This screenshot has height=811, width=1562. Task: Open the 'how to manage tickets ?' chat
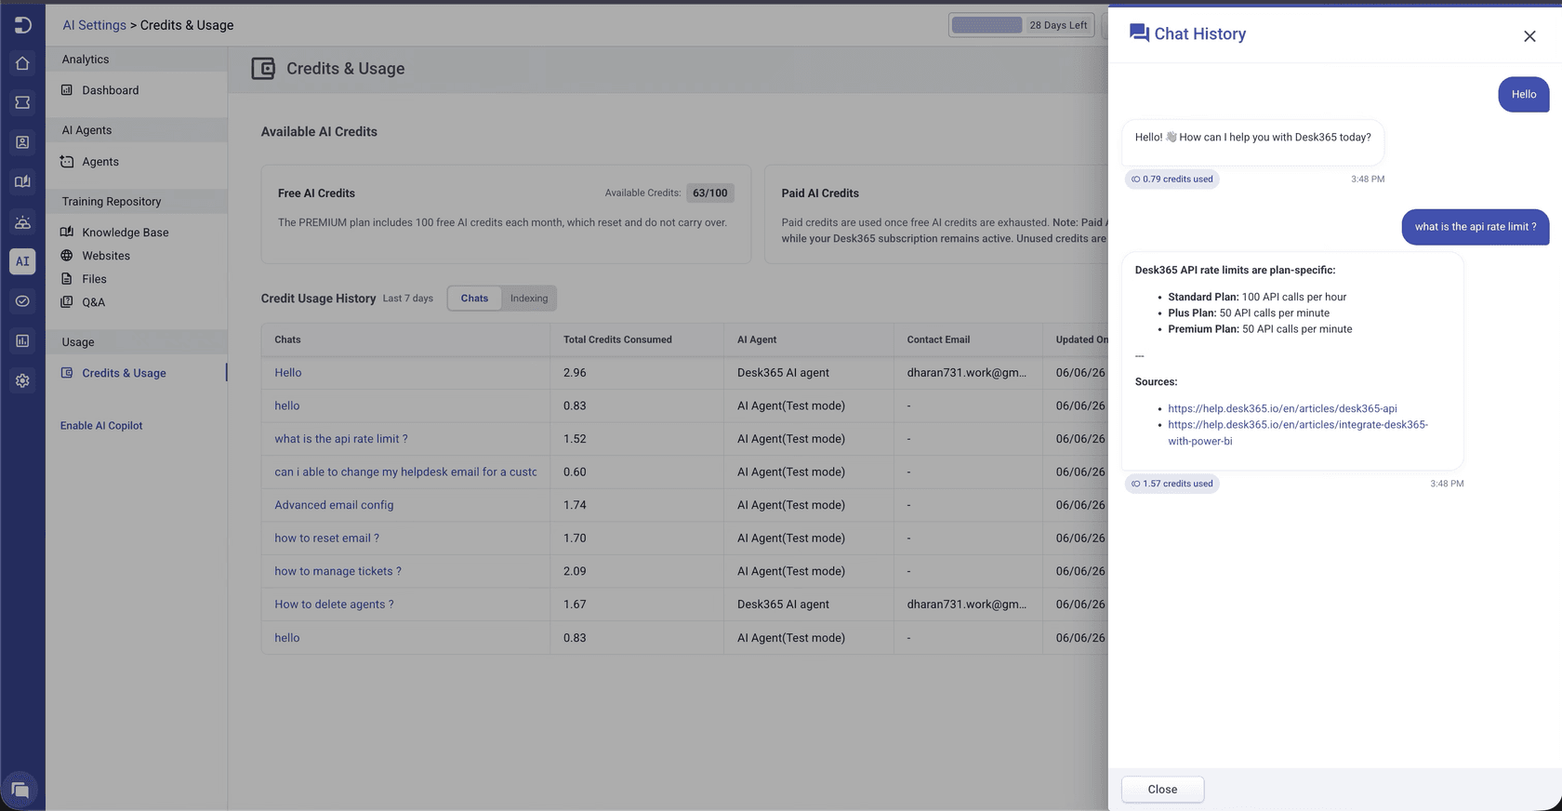(338, 571)
